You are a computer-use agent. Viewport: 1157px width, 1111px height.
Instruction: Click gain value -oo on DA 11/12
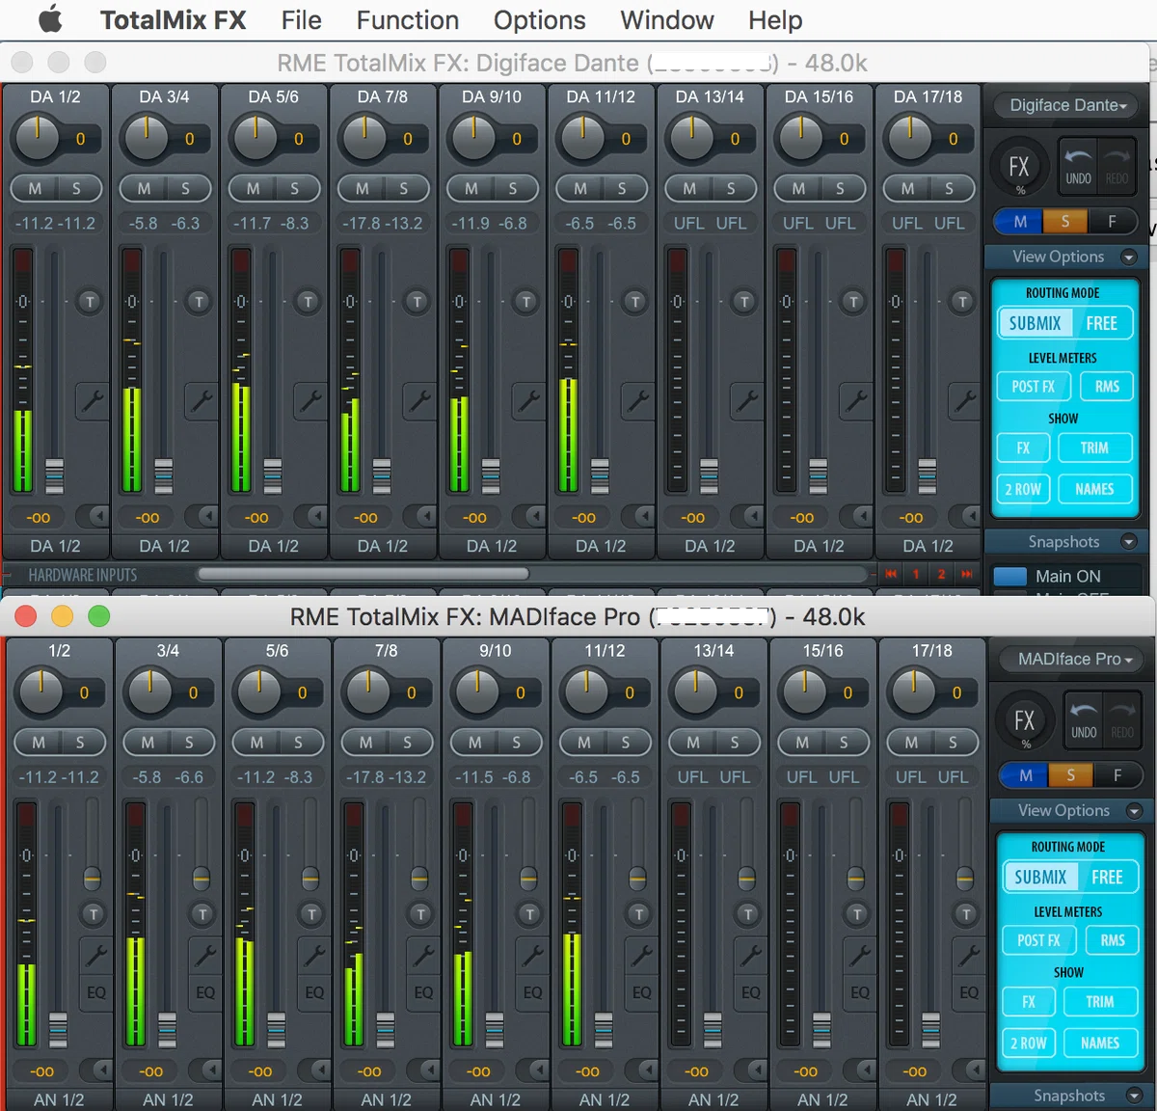(583, 518)
